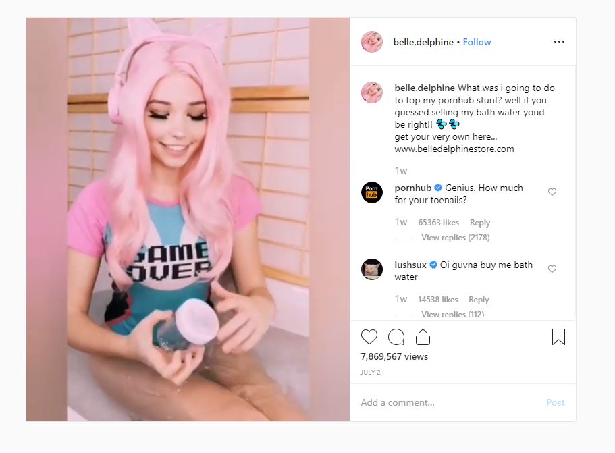
Task: Expand View replies (2178)
Action: tap(456, 237)
